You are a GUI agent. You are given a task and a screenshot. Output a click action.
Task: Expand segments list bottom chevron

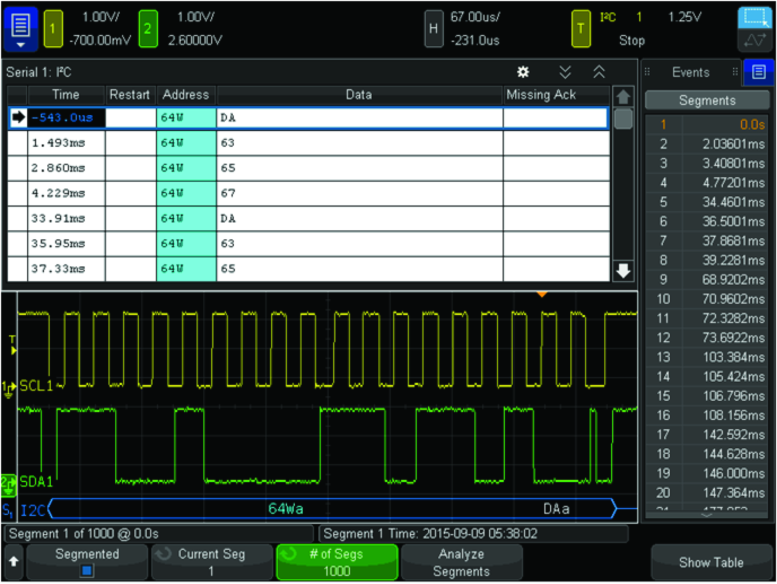click(x=706, y=515)
